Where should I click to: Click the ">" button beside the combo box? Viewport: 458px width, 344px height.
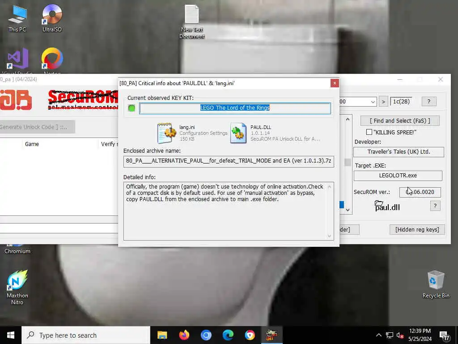point(383,102)
